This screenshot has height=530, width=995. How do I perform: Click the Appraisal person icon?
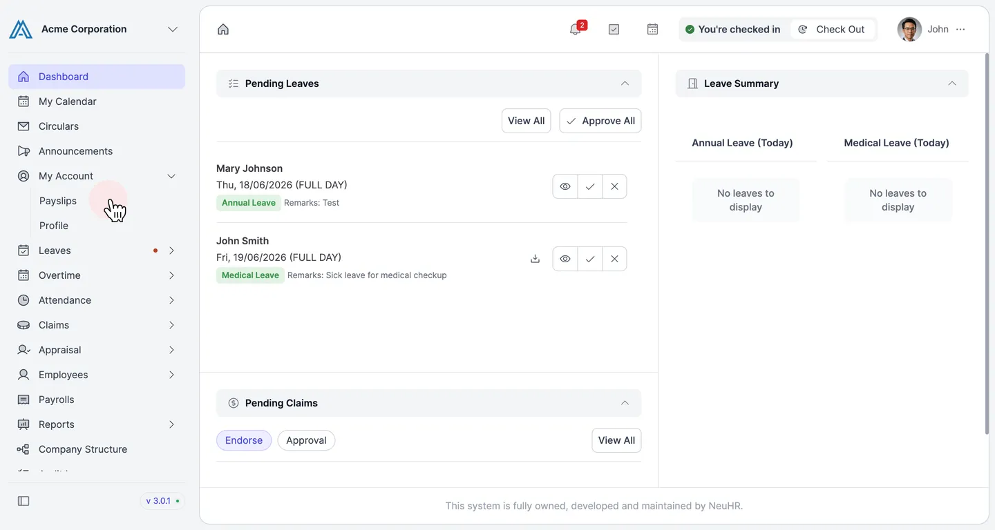point(23,350)
